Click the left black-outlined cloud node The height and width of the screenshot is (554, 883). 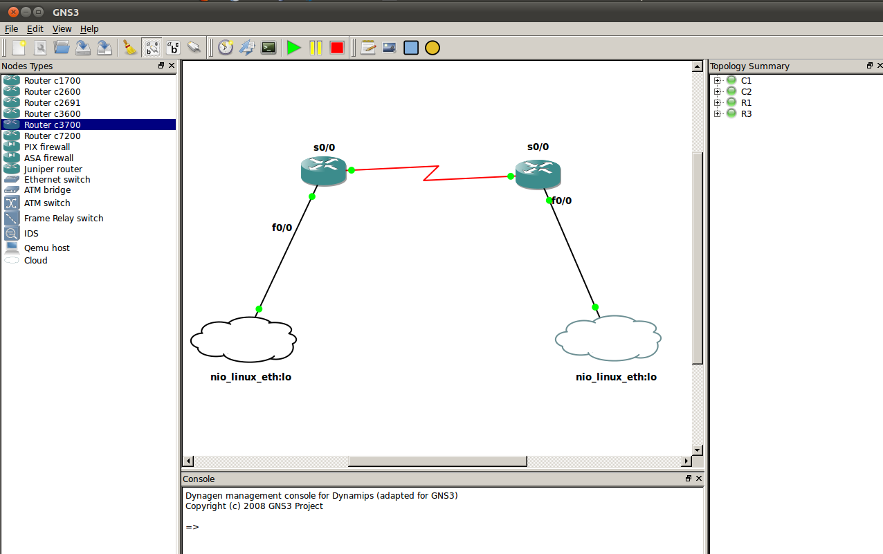click(244, 339)
